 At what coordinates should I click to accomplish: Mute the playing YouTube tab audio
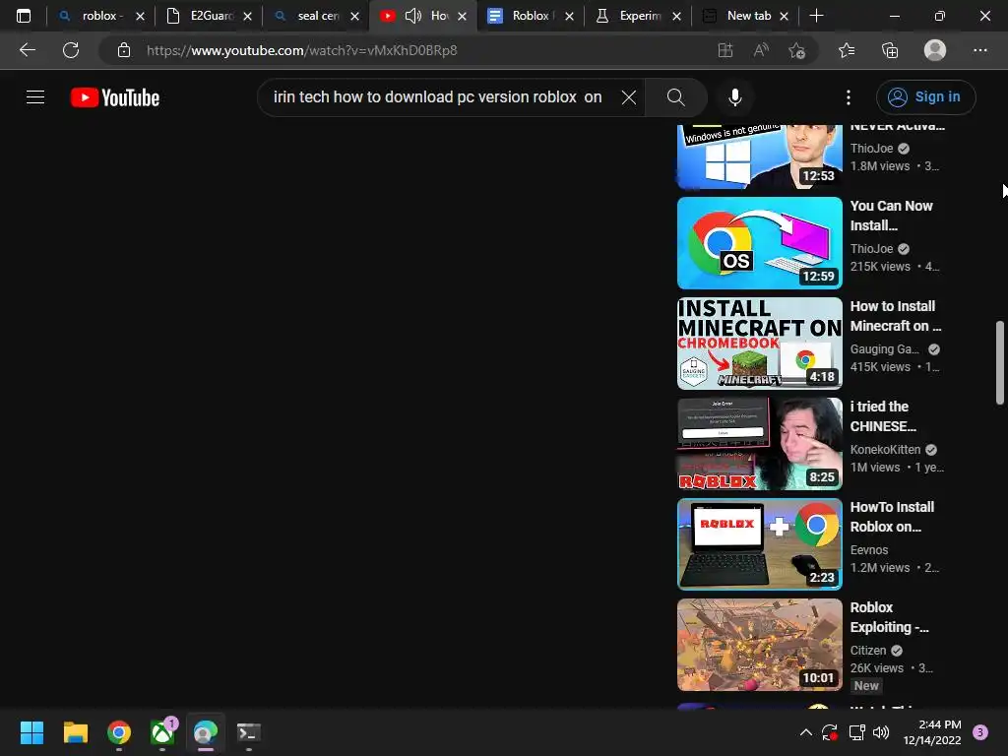pos(413,16)
